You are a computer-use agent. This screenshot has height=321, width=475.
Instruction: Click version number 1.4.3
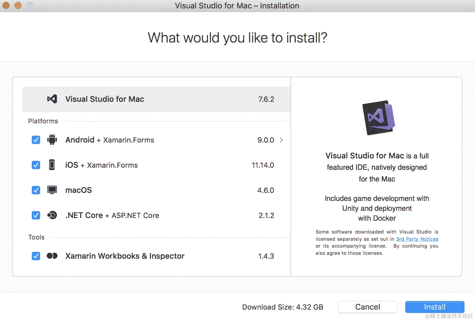266,256
